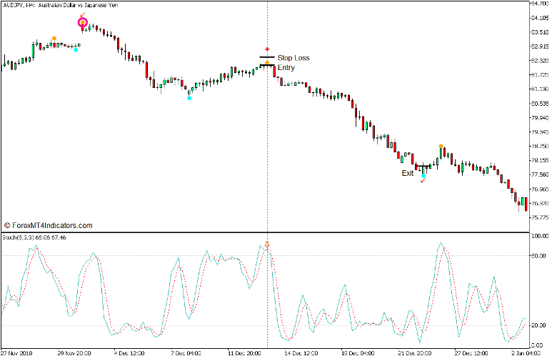The height and width of the screenshot is (361, 557).
Task: Click the 82.320 price on the scale
Action: click(x=540, y=61)
